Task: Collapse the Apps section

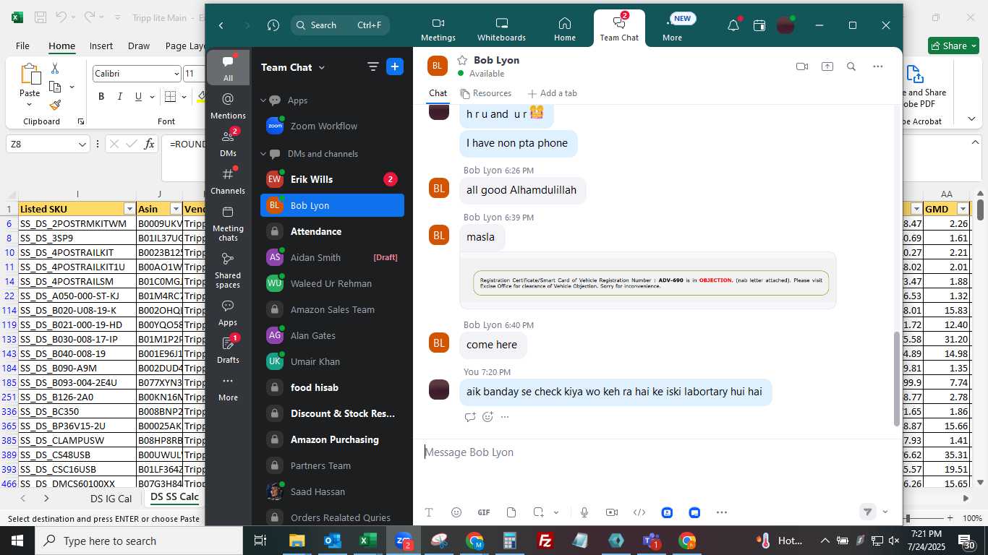Action: pos(263,100)
